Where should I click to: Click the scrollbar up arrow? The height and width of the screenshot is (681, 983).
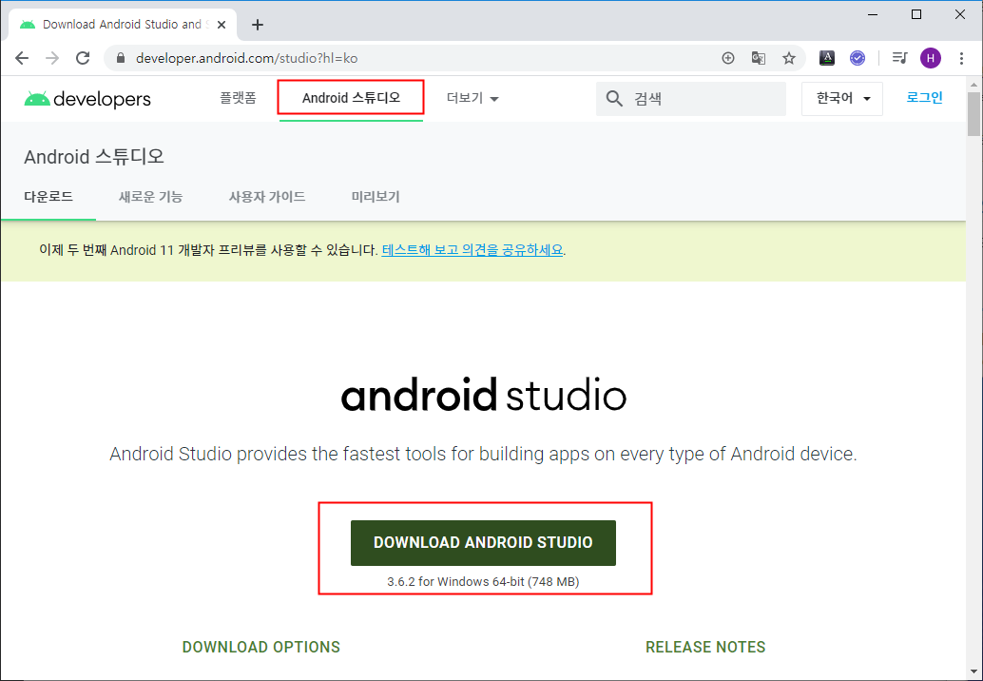(x=973, y=85)
